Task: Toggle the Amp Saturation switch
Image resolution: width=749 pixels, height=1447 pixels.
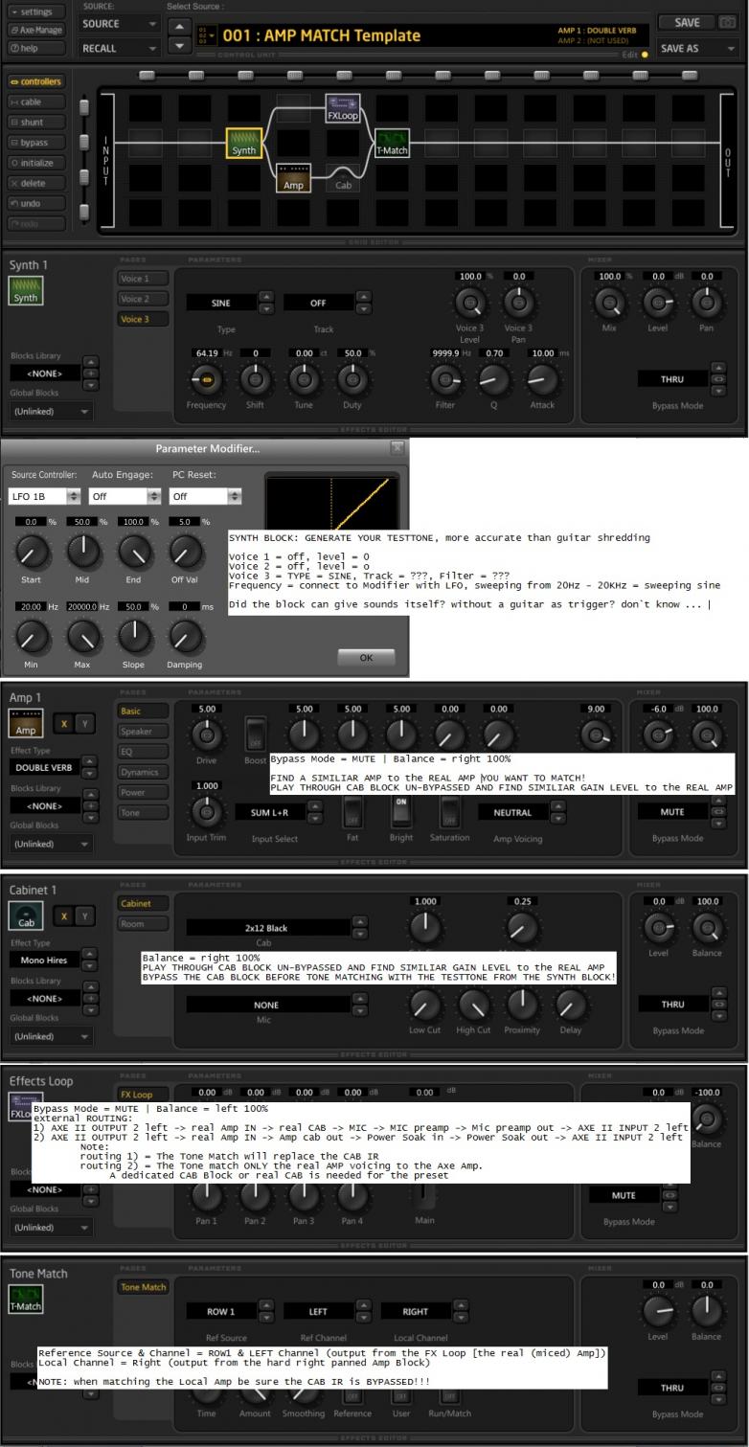Action: point(449,811)
